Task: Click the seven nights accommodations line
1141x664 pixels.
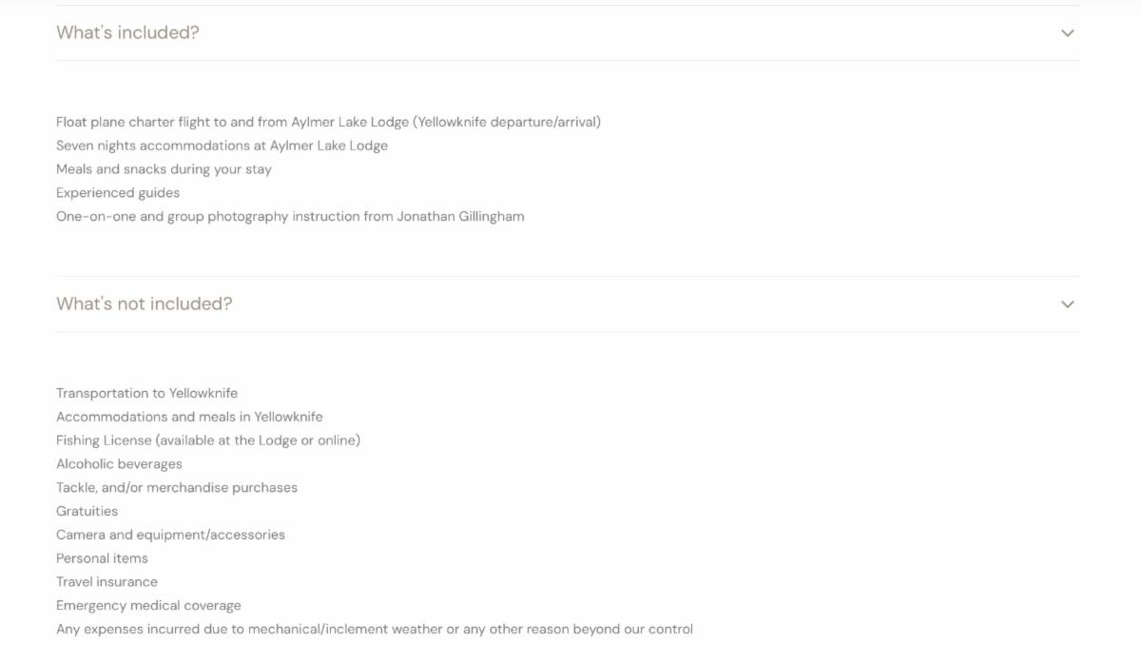Action: (222, 146)
